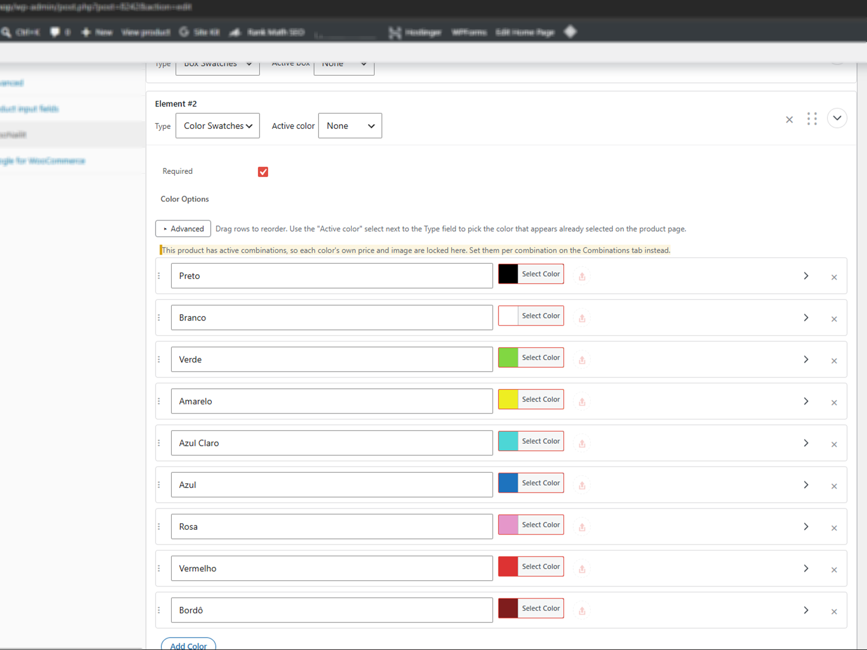Screen dimensions: 867x650
Task: Upload image icon for Azul row
Action: (582, 485)
